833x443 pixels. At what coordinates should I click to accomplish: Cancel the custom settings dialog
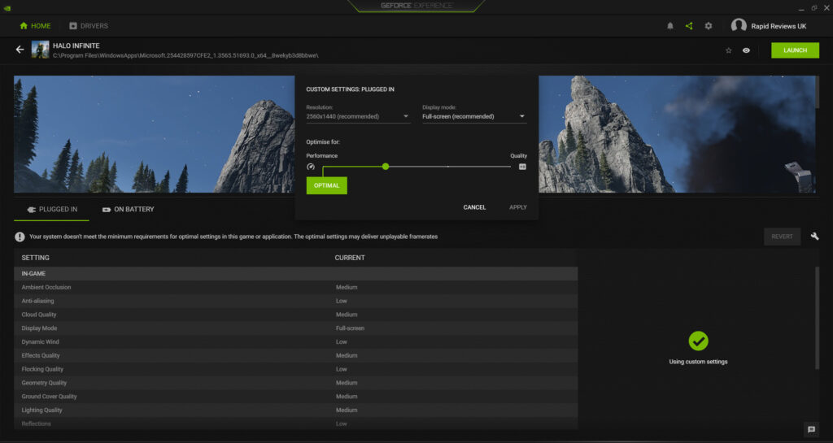pyautogui.click(x=474, y=207)
